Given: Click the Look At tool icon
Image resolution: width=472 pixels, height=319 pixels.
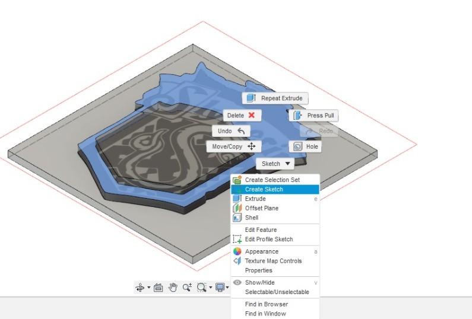Looking at the screenshot, I should coord(158,288).
